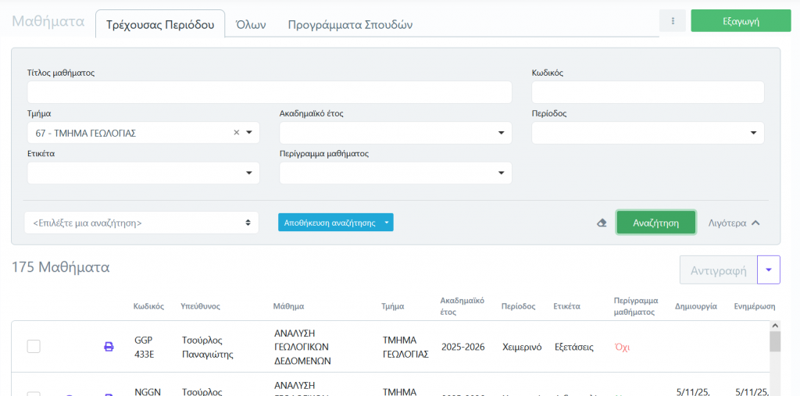Click into the Τίτλος μαθήματος input field

270,92
